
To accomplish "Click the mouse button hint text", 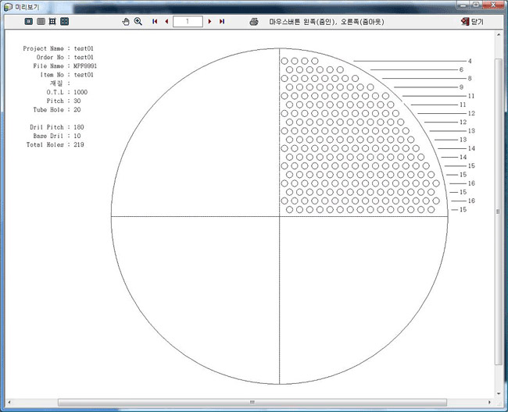I will [327, 22].
